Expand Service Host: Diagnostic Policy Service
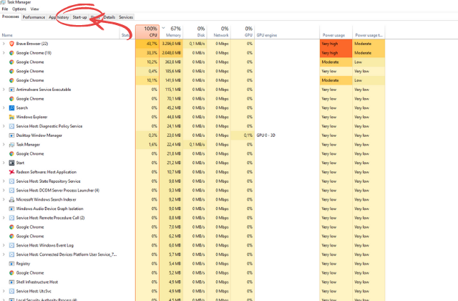The image size is (458, 301). [x=4, y=126]
